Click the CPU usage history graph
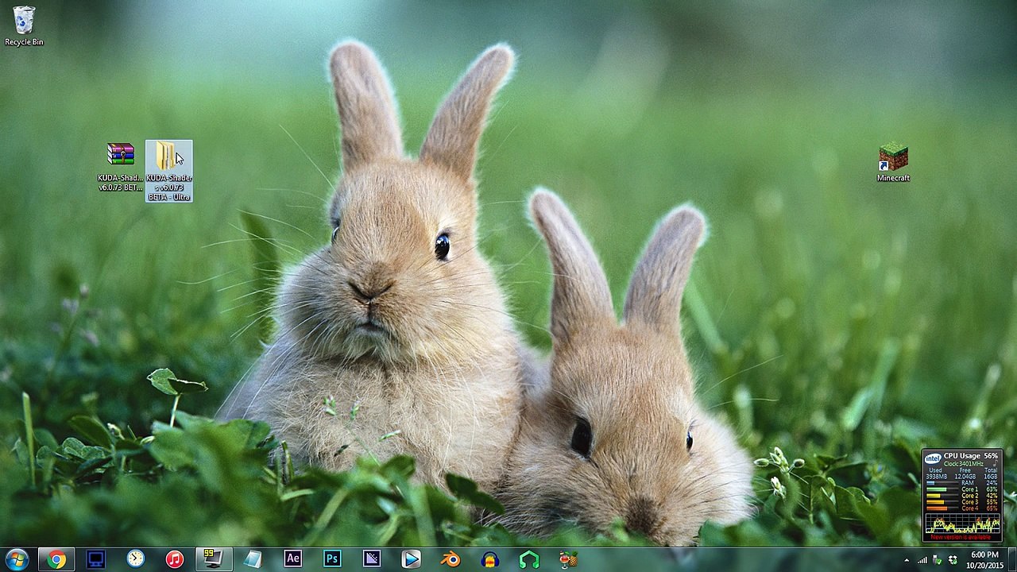 961,524
